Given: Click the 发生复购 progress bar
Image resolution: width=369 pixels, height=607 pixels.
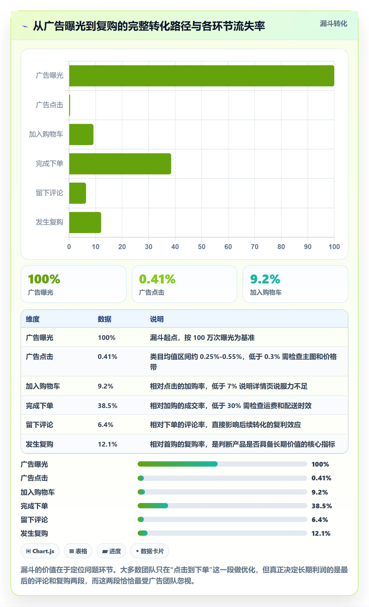Looking at the screenshot, I should point(222,533).
